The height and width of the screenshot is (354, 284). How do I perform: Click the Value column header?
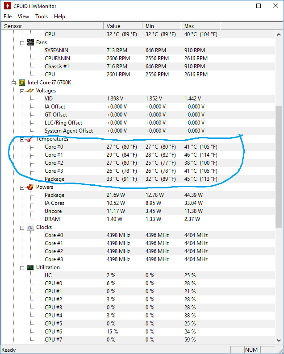(x=123, y=26)
